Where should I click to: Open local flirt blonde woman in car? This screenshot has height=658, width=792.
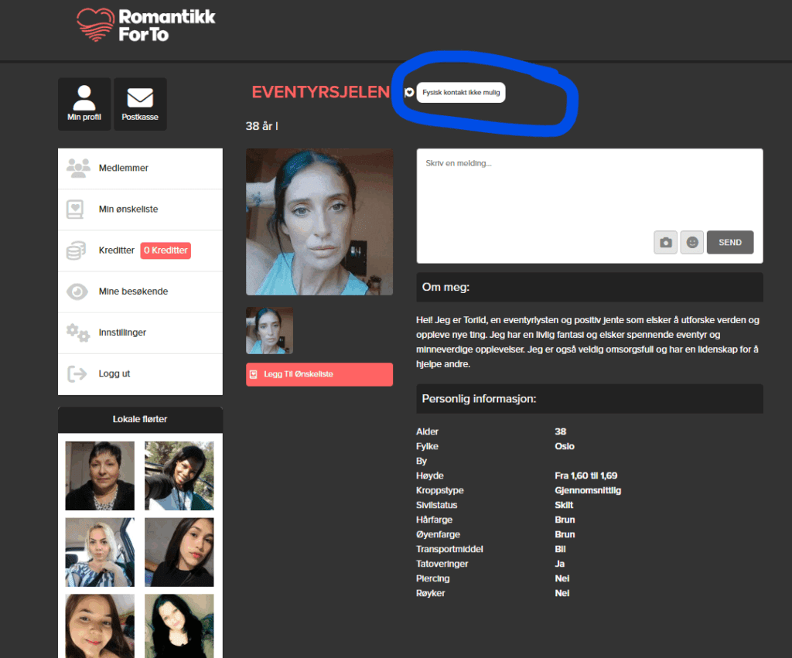click(x=100, y=552)
